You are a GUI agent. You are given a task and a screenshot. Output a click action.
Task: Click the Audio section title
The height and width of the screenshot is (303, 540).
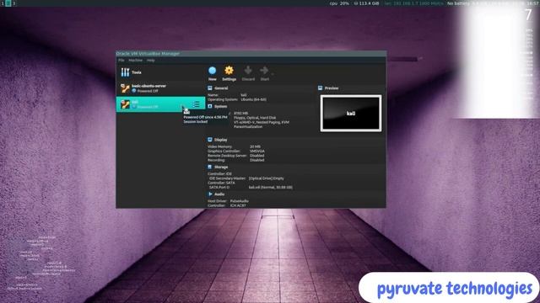219,194
